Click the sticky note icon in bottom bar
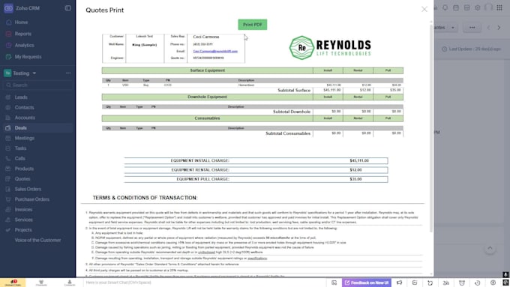Image resolution: width=510 pixels, height=287 pixels. [415, 283]
